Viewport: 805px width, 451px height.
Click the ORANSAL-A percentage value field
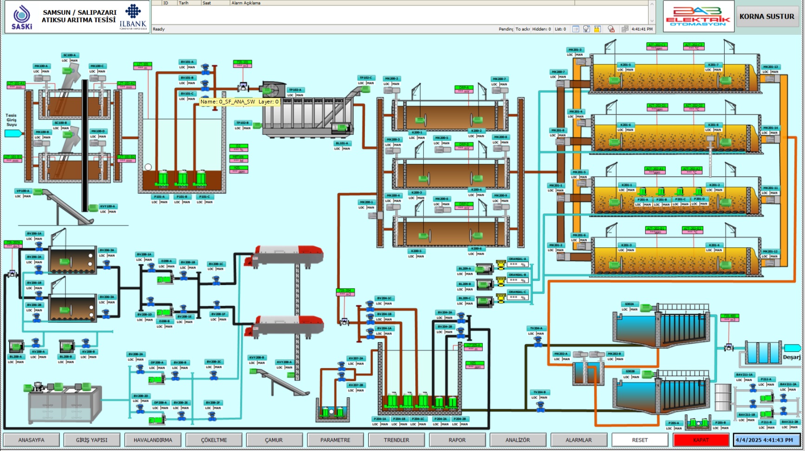click(517, 264)
